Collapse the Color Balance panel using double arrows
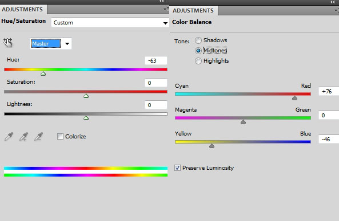 click(332, 2)
